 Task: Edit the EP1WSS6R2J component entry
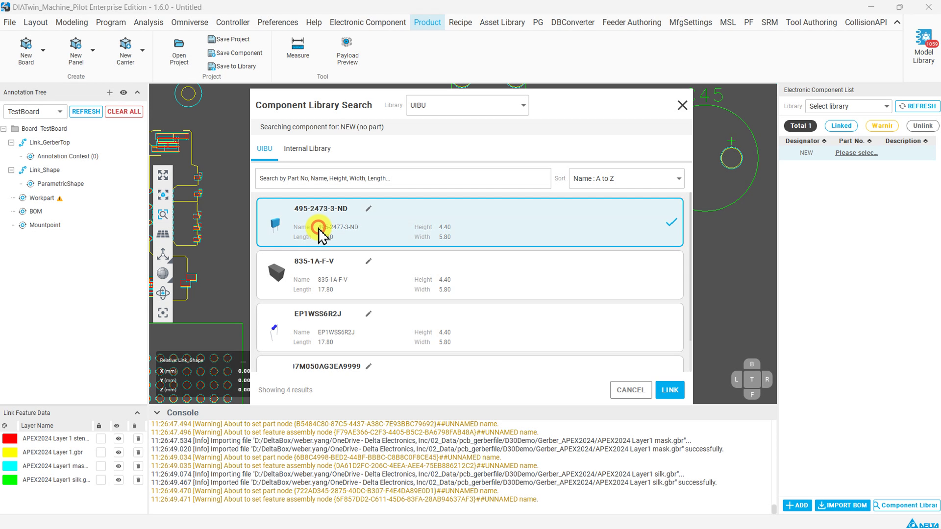coord(369,314)
